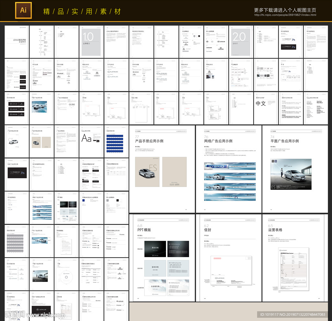The height and width of the screenshot is (321, 332).
Task: Click the HYBRID web banner image
Action: [x=230, y=166]
